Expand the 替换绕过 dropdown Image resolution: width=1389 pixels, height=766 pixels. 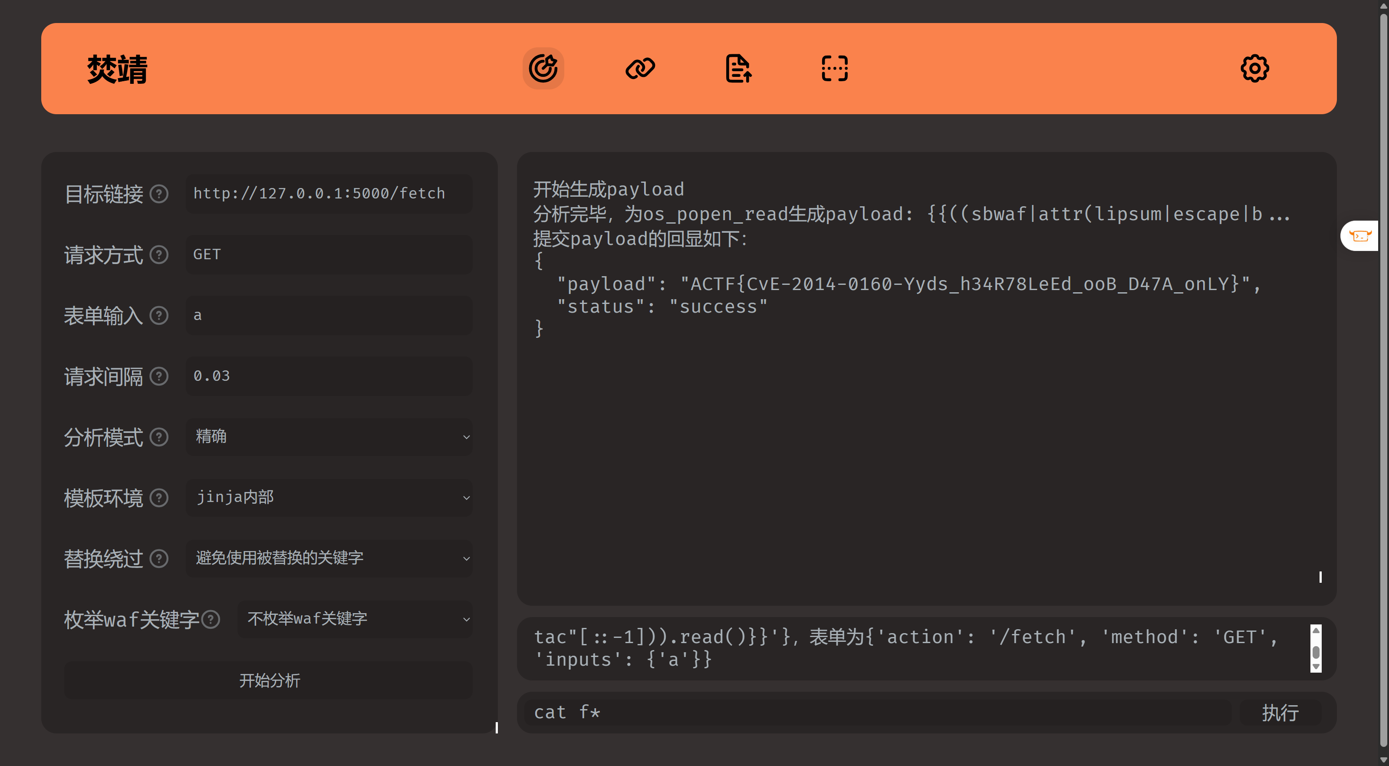coord(329,558)
